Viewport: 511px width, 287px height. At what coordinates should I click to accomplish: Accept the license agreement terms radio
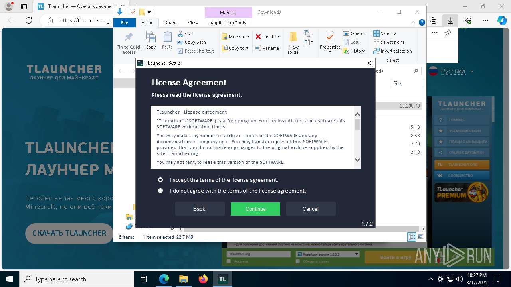coord(160,180)
